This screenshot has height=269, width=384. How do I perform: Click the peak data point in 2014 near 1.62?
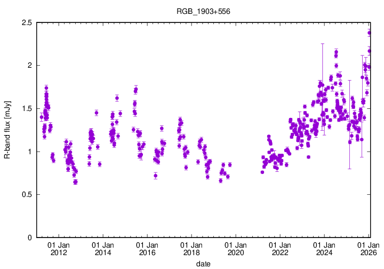117,98
